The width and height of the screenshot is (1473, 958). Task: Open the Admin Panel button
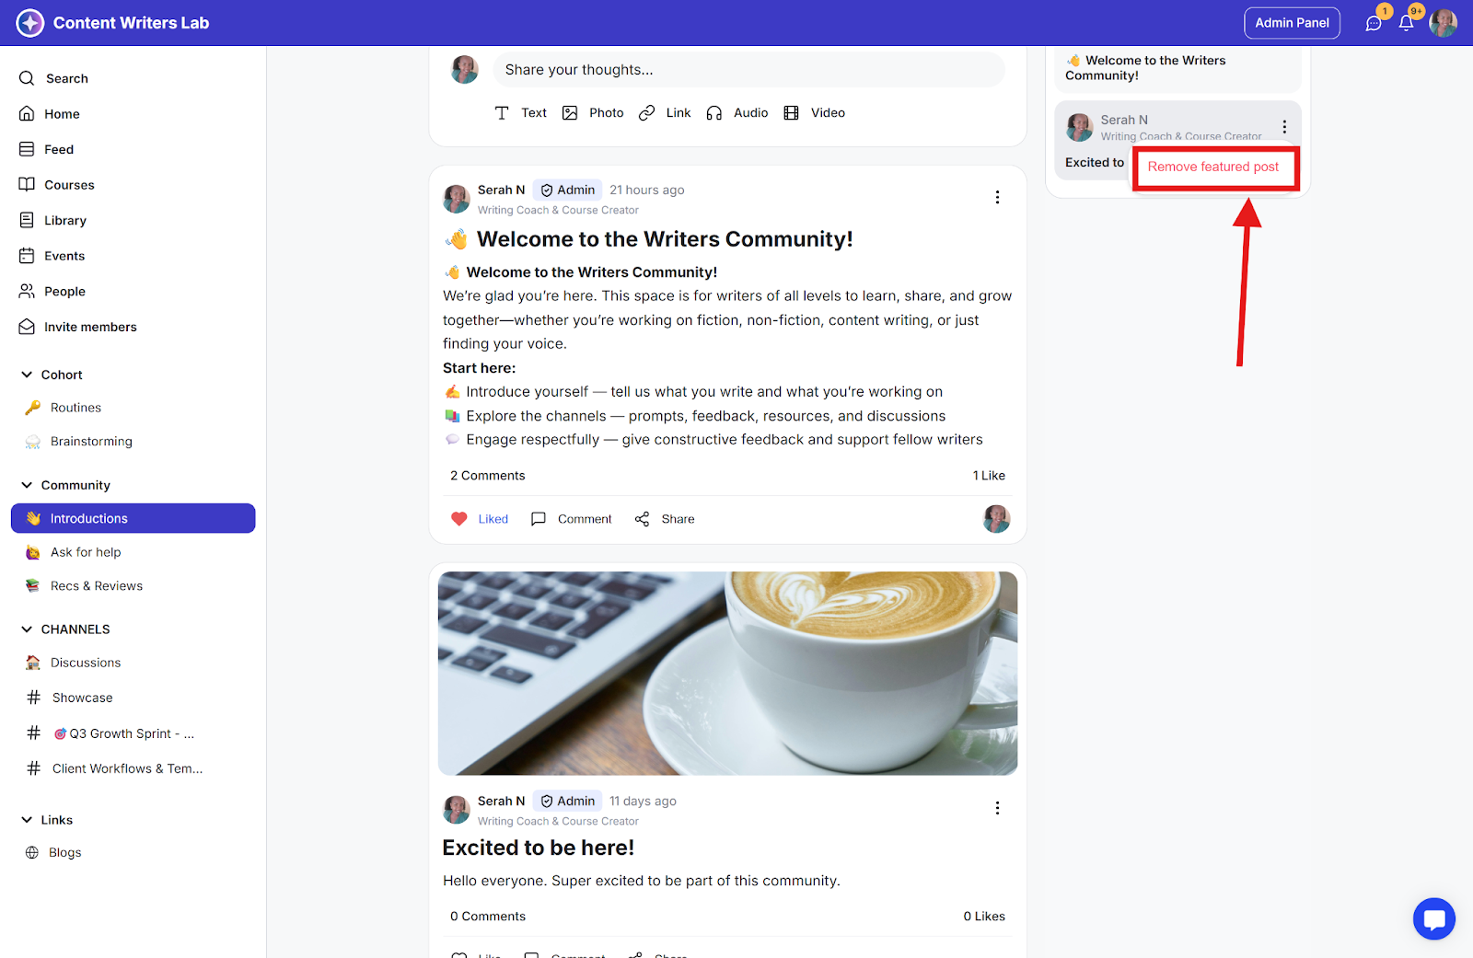pyautogui.click(x=1292, y=23)
